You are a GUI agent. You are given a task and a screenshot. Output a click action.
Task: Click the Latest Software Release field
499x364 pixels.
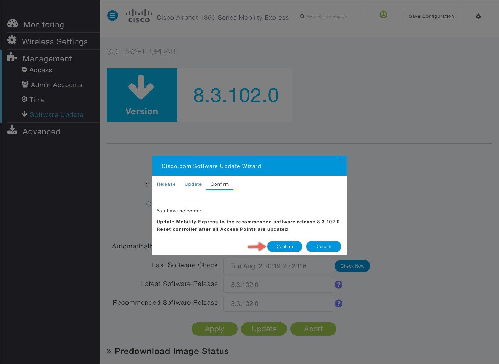tap(278, 285)
